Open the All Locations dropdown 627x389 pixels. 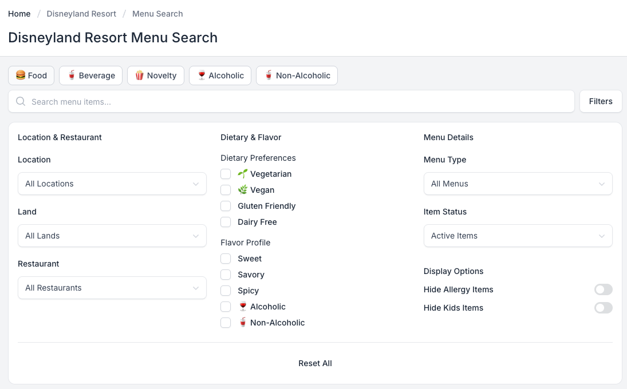(x=112, y=184)
